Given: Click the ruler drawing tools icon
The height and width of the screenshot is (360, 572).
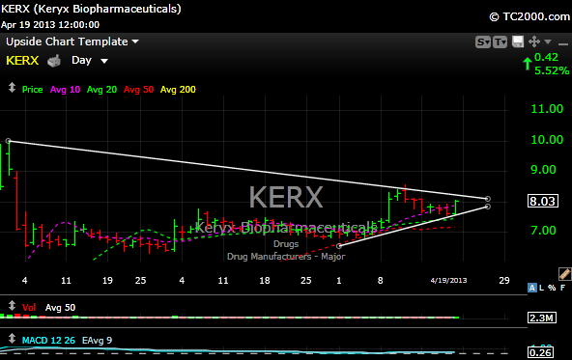Looking at the screenshot, I should coord(564,274).
